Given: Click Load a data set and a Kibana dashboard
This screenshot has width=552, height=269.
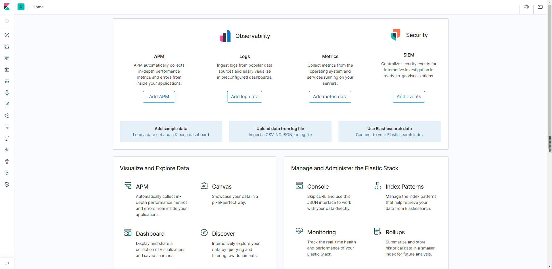Looking at the screenshot, I should click(171, 135).
